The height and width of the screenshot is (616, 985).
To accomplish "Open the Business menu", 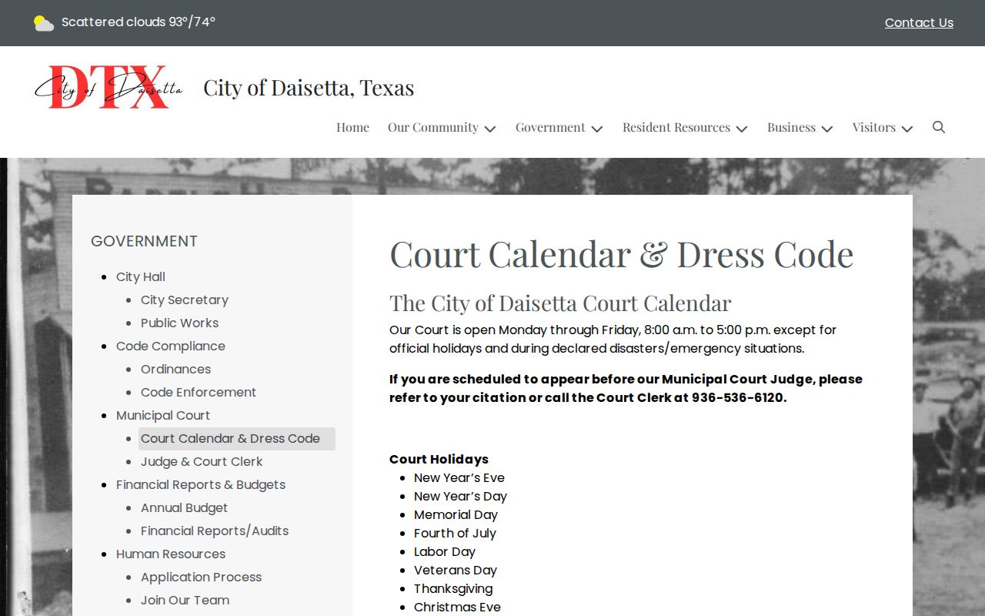I will pos(791,127).
